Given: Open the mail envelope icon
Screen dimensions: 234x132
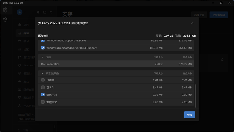Looking at the screenshot, I should pos(45,12).
